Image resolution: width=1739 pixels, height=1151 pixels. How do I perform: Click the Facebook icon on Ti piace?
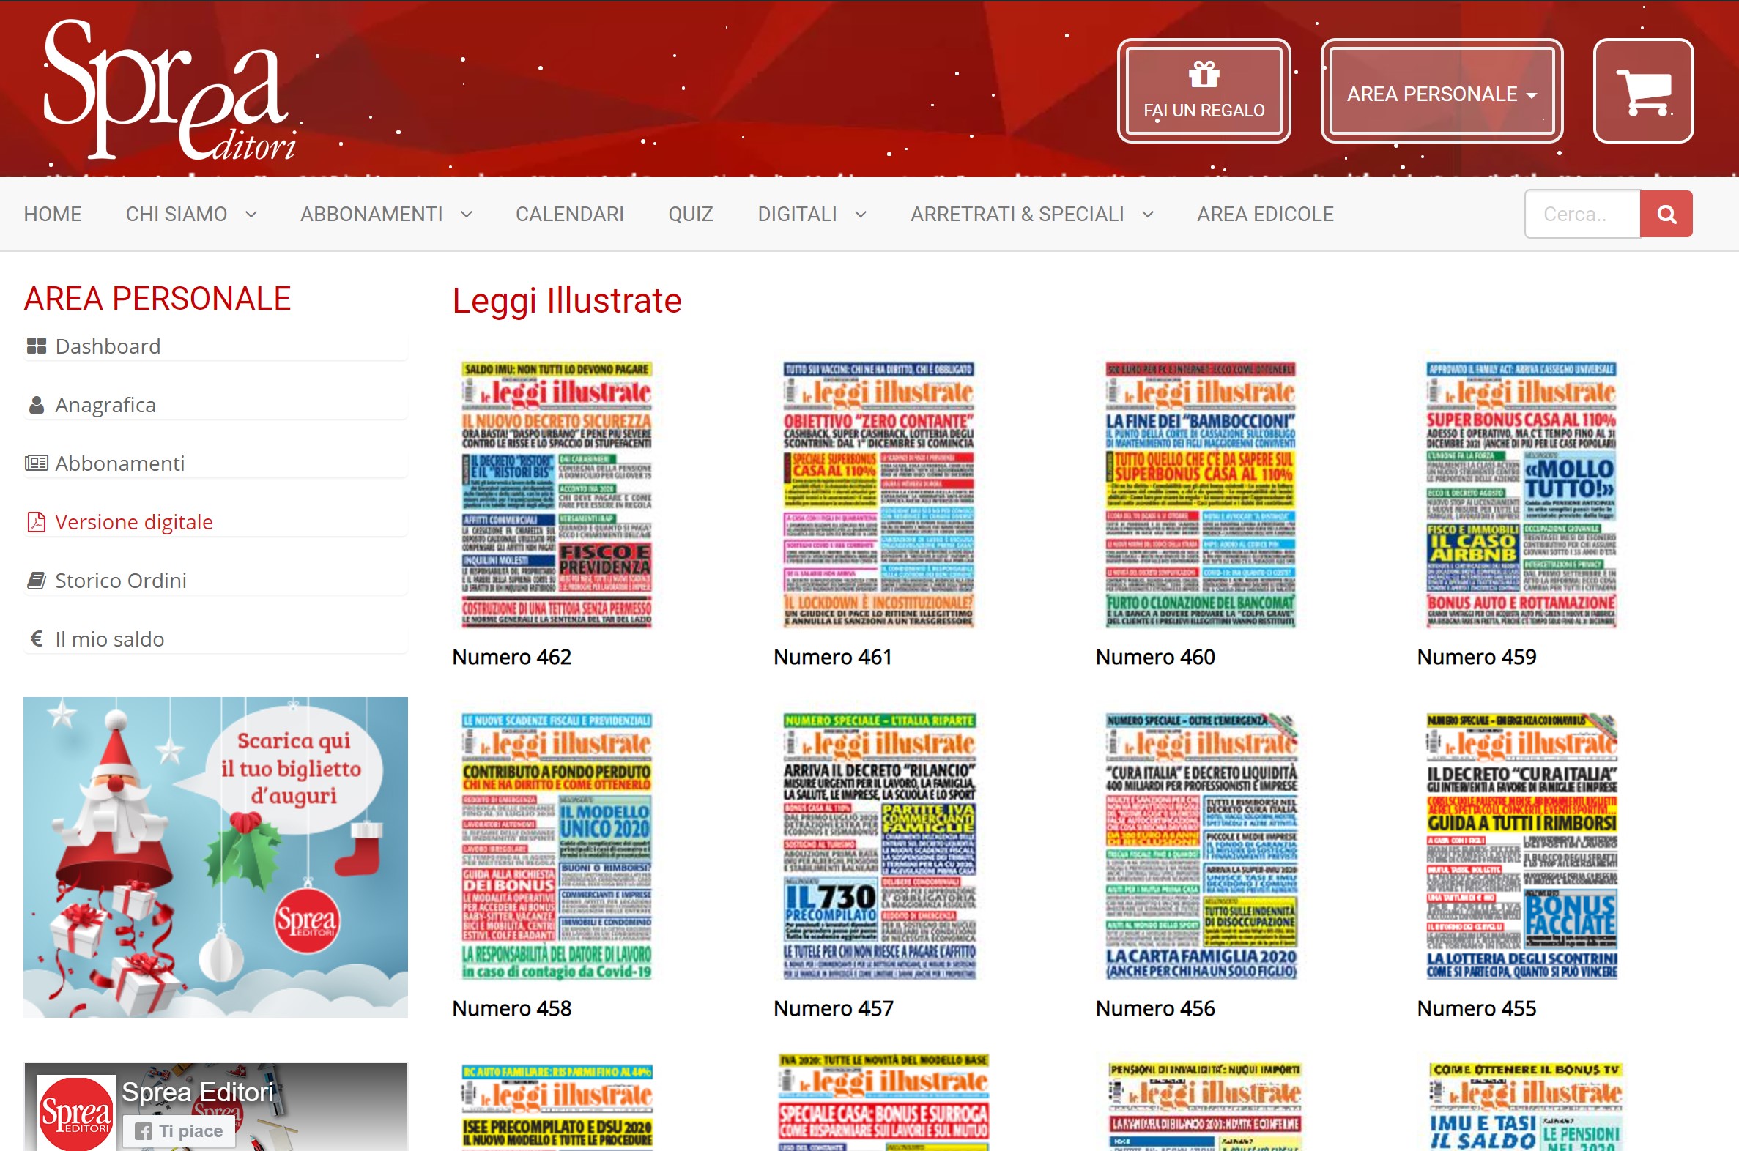[144, 1131]
